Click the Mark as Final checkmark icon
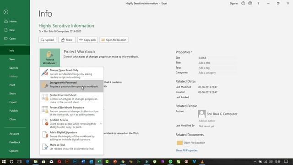Image resolution: width=293 pixels, height=165 pixels. 45,147
